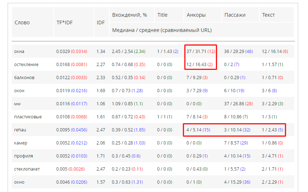Click anchors value 4 / 5.14 (15)

click(198, 130)
